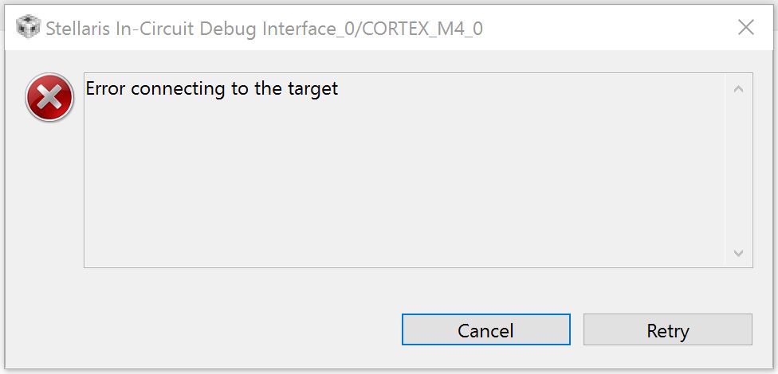Dismiss the error dialog with the X button

pyautogui.click(x=745, y=28)
